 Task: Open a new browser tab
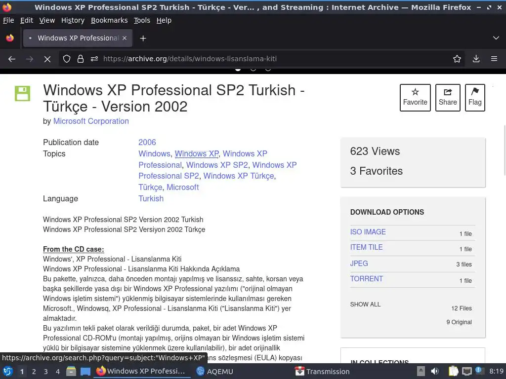pos(143,38)
